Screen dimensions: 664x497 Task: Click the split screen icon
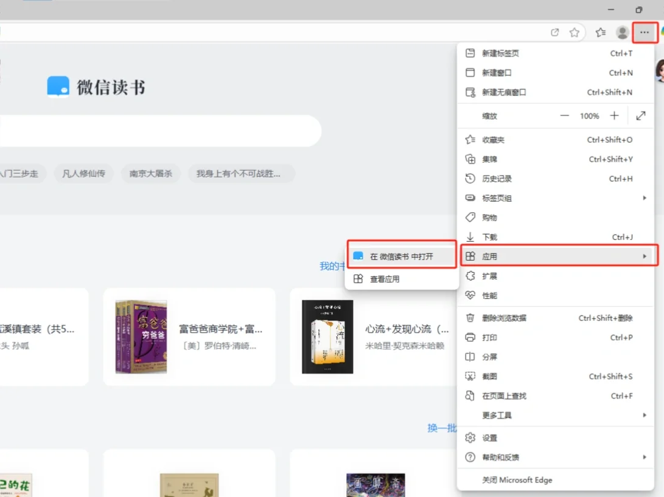470,357
